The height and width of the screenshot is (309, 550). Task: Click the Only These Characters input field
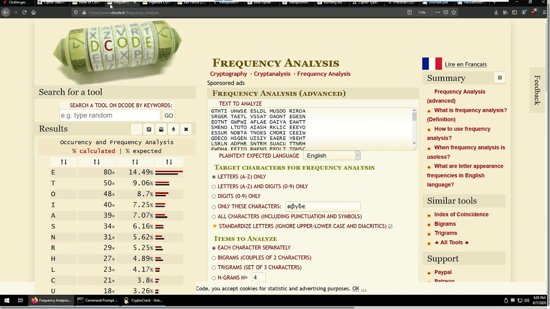(x=323, y=206)
